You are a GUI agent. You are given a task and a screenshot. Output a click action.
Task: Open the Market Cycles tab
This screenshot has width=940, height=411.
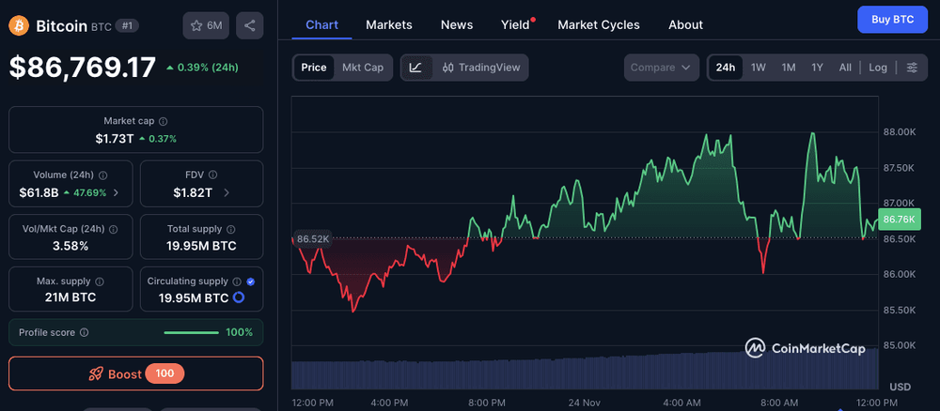pos(598,24)
